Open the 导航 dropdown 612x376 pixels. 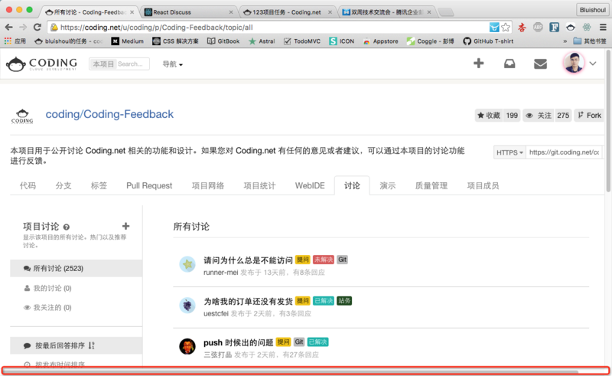pyautogui.click(x=173, y=64)
